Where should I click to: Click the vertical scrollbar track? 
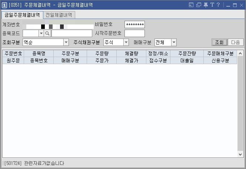(x=240, y=103)
